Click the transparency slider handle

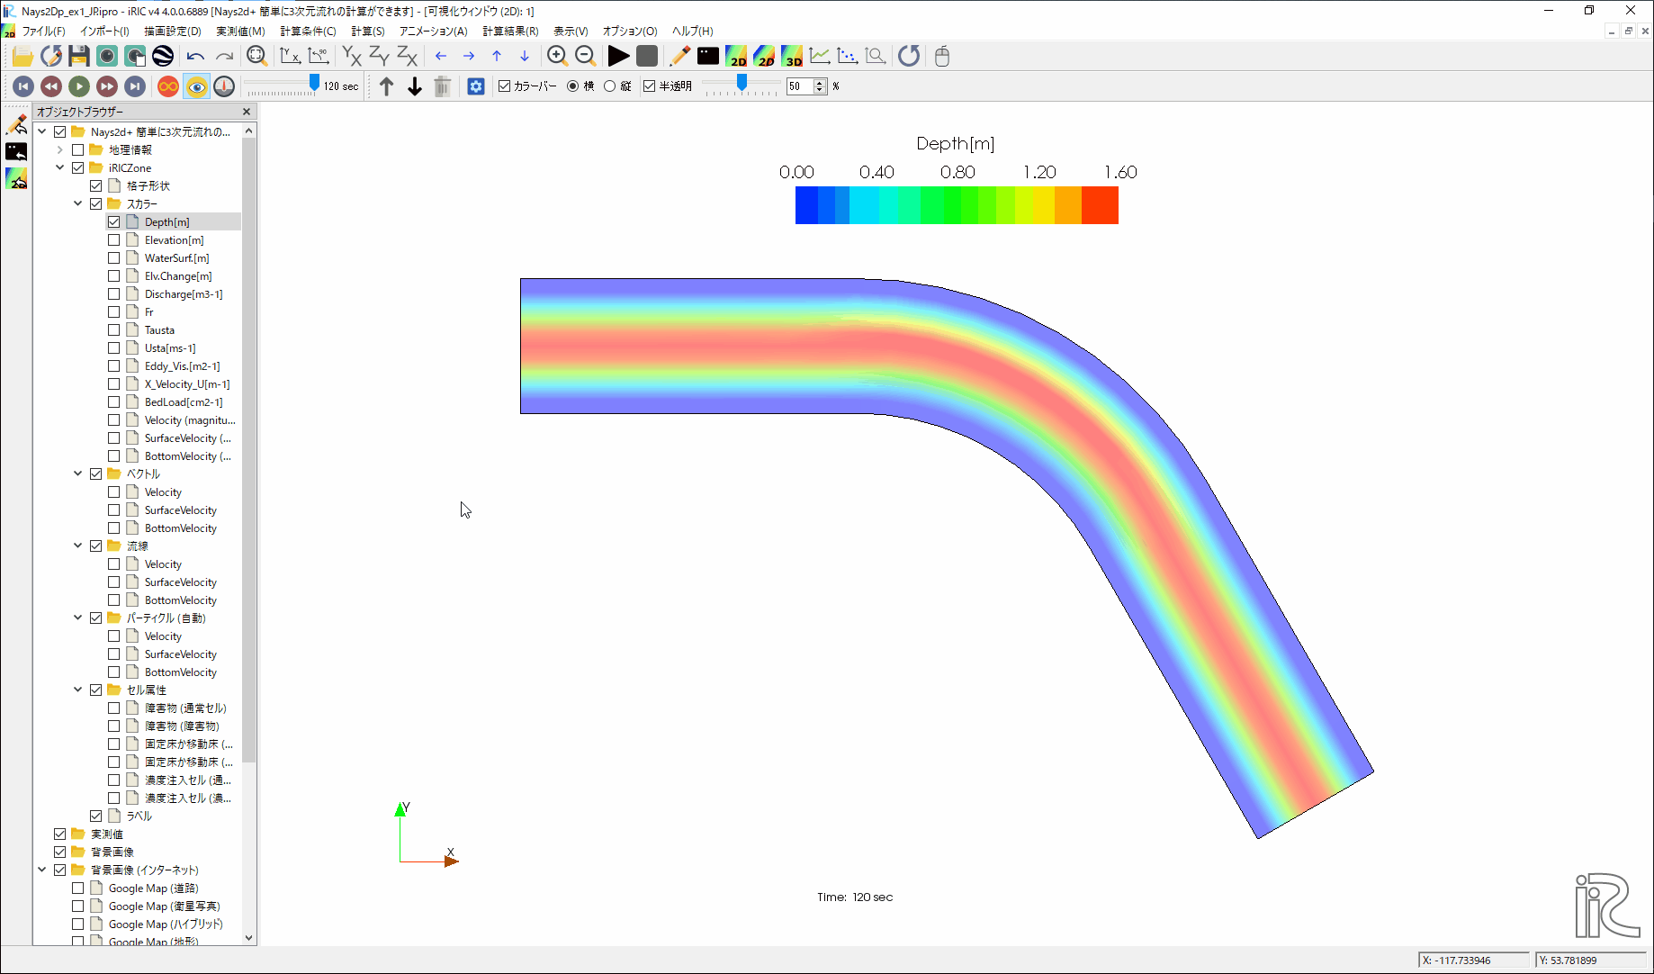[x=742, y=83]
